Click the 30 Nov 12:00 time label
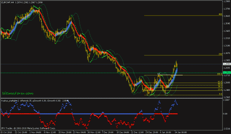Screen dimensions: 231x134 [94, 132]
